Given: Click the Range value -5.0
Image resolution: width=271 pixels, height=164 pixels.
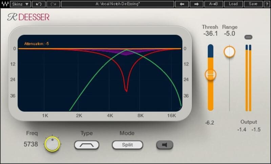Looking at the screenshot, I should pos(229,34).
